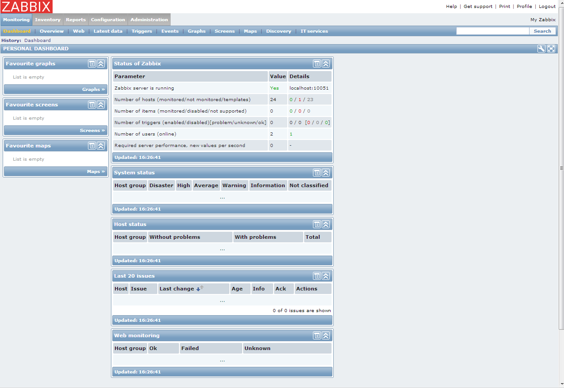Click the localhost:10051 details cell
Image resolution: width=564 pixels, height=388 pixels.
click(309, 88)
